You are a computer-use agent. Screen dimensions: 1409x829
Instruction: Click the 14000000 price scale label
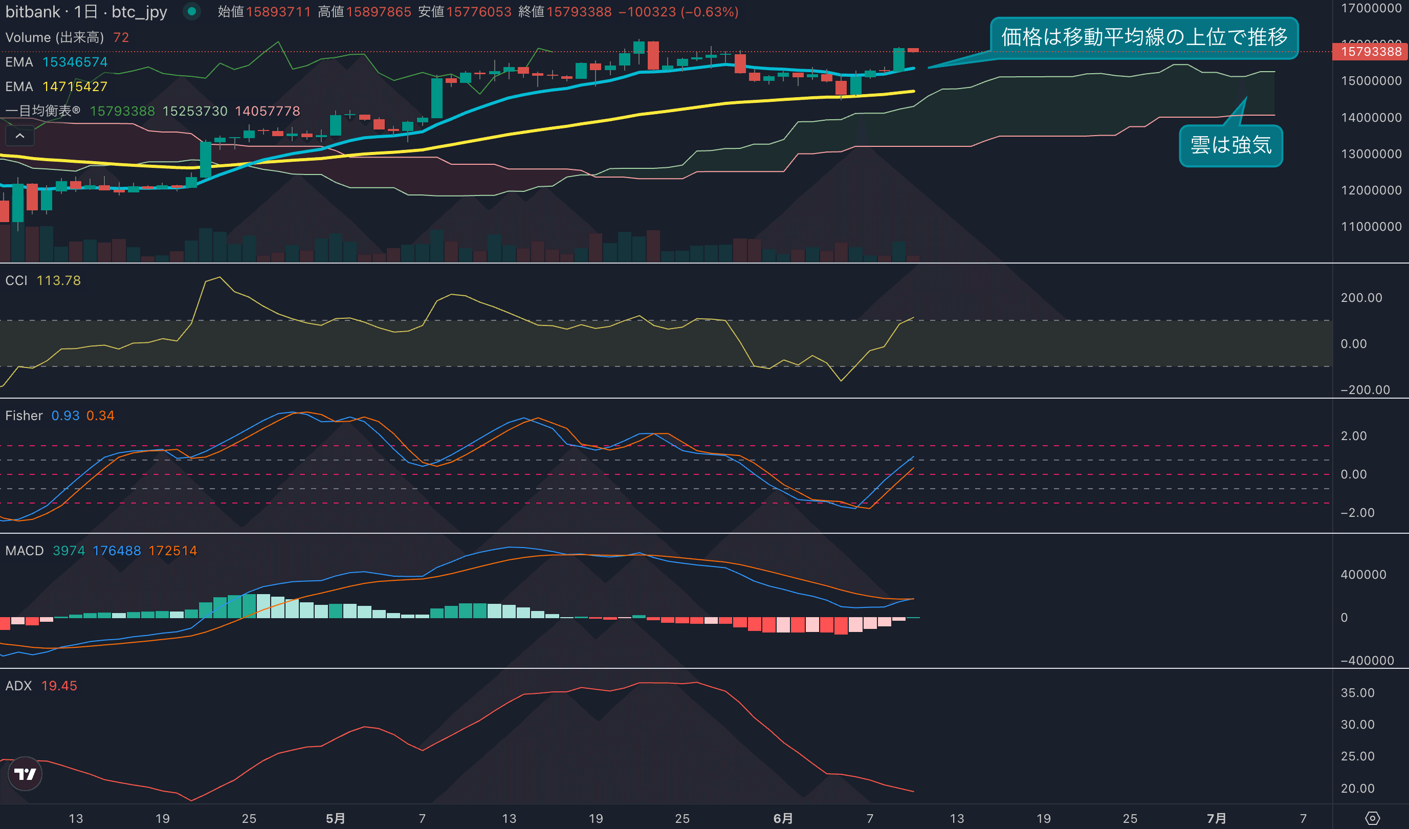[1371, 118]
